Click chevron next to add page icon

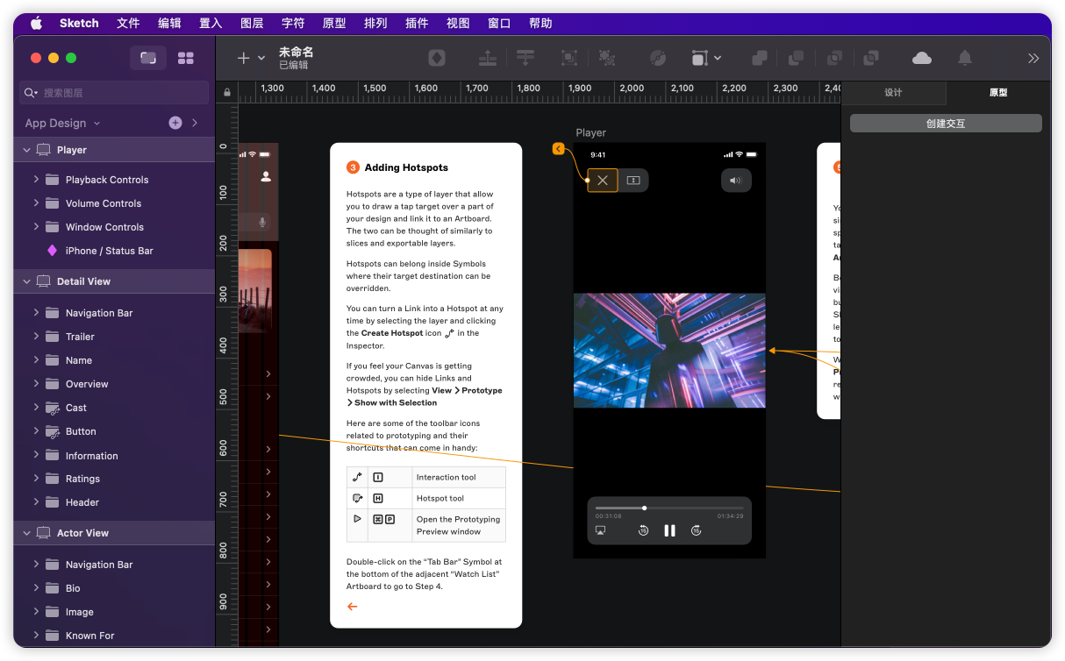(x=195, y=123)
